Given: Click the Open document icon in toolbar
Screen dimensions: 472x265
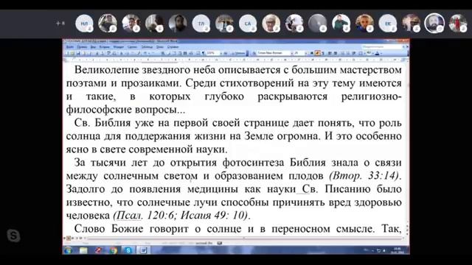Looking at the screenshot, I should click(72, 53).
